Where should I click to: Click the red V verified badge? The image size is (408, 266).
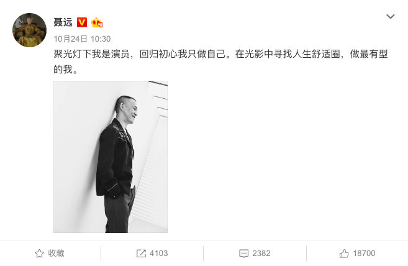tap(82, 22)
